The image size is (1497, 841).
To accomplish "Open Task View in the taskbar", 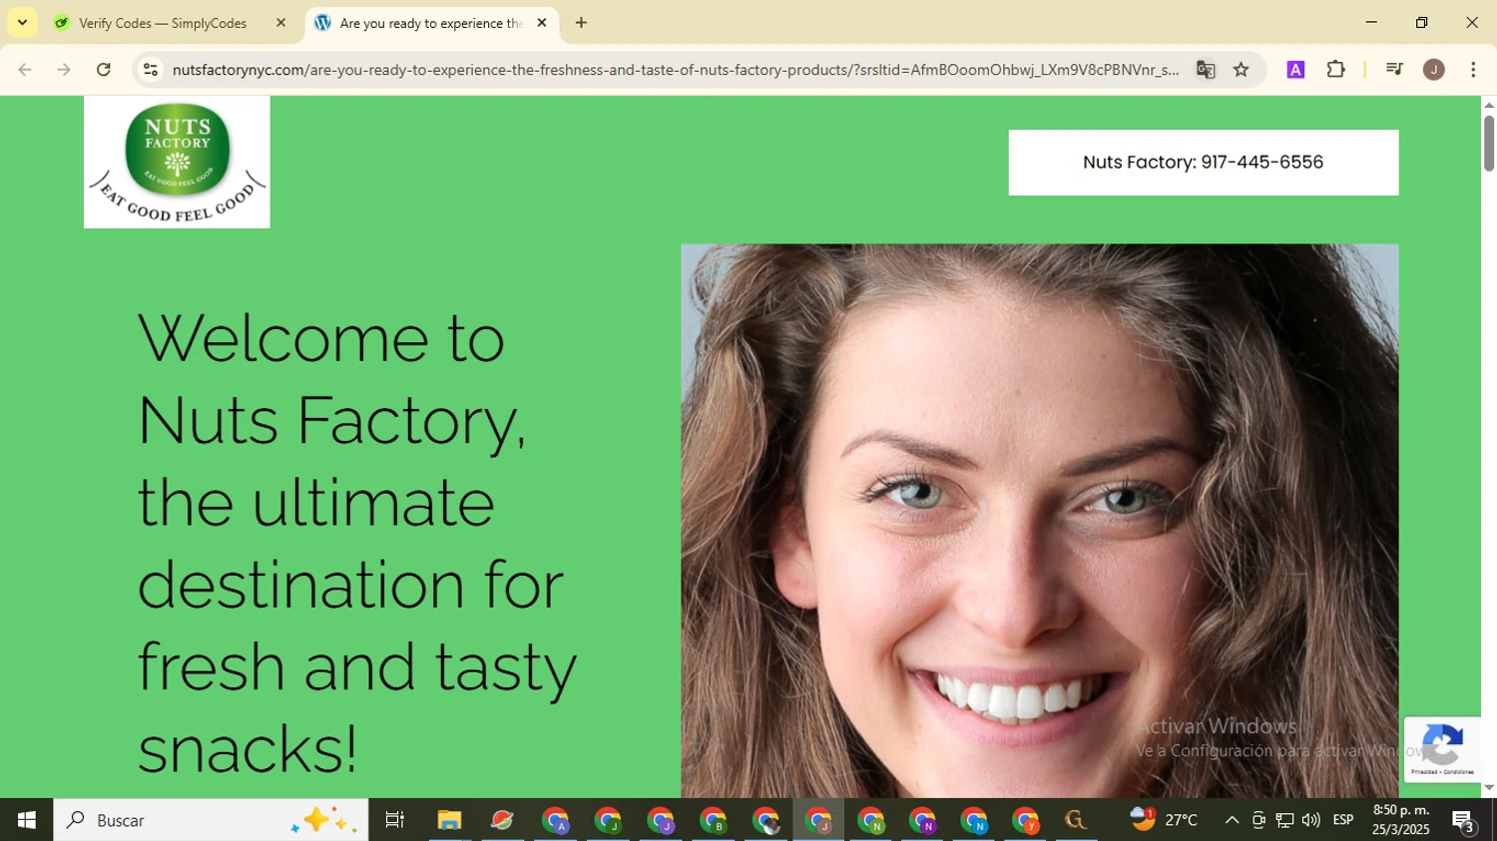I will (394, 820).
